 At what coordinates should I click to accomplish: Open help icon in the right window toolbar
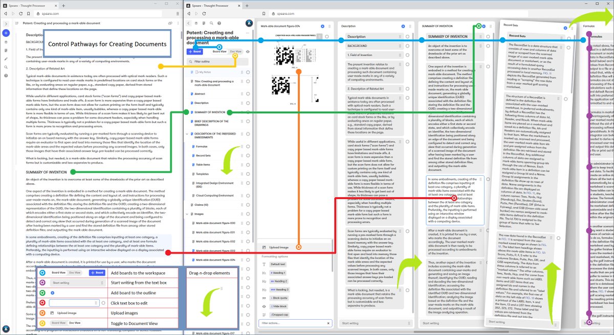coord(220,23)
